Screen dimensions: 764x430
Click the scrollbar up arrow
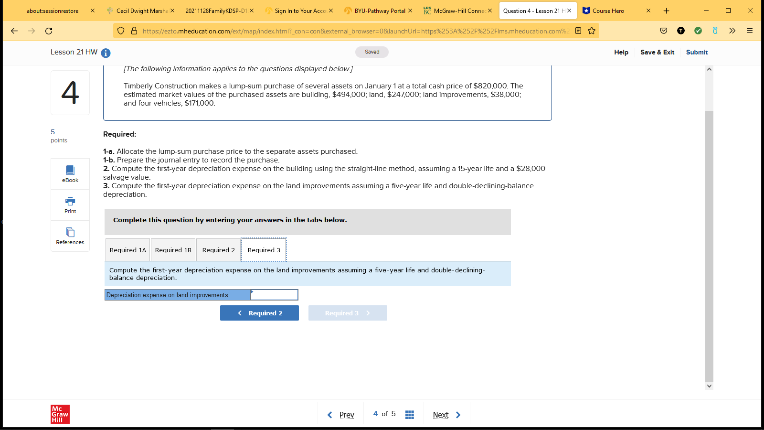click(709, 68)
